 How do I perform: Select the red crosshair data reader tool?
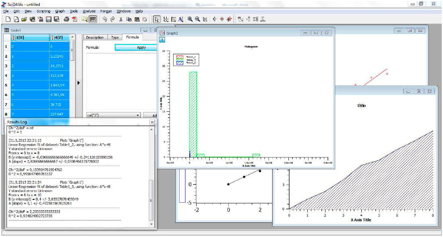[222, 19]
